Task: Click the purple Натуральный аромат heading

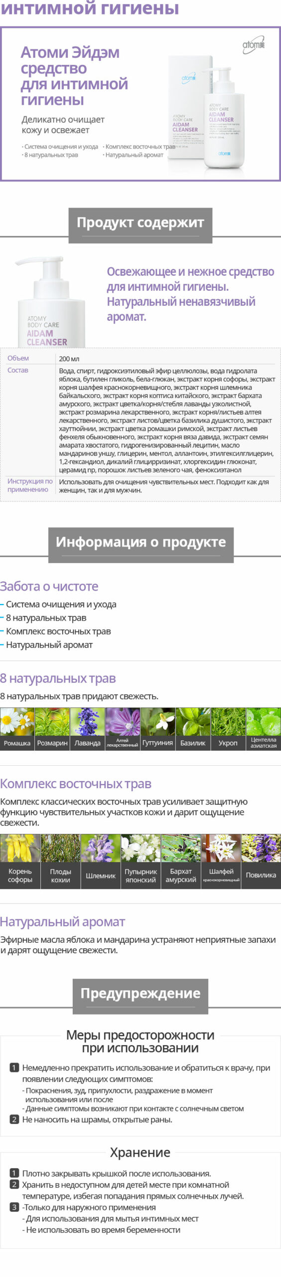Action: coord(62,922)
